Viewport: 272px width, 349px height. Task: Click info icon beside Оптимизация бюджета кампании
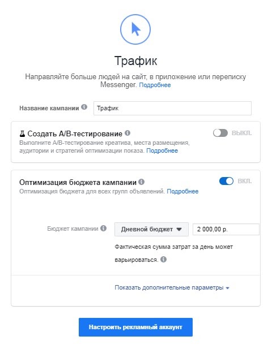pos(141,182)
